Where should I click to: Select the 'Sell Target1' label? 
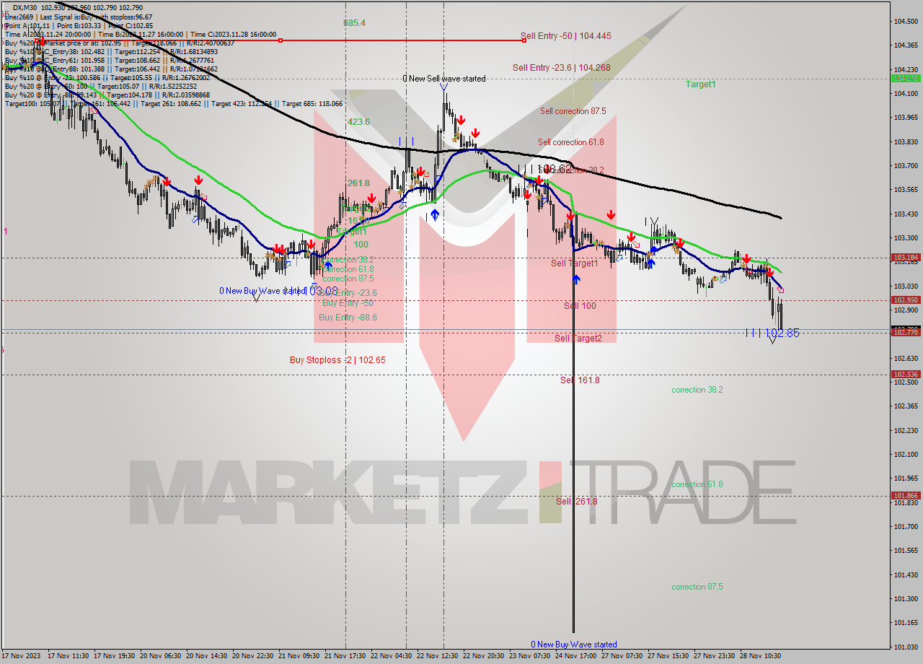[x=575, y=263]
